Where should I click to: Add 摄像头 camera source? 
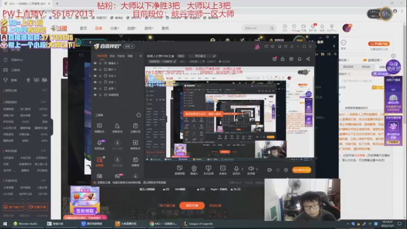[194, 170]
